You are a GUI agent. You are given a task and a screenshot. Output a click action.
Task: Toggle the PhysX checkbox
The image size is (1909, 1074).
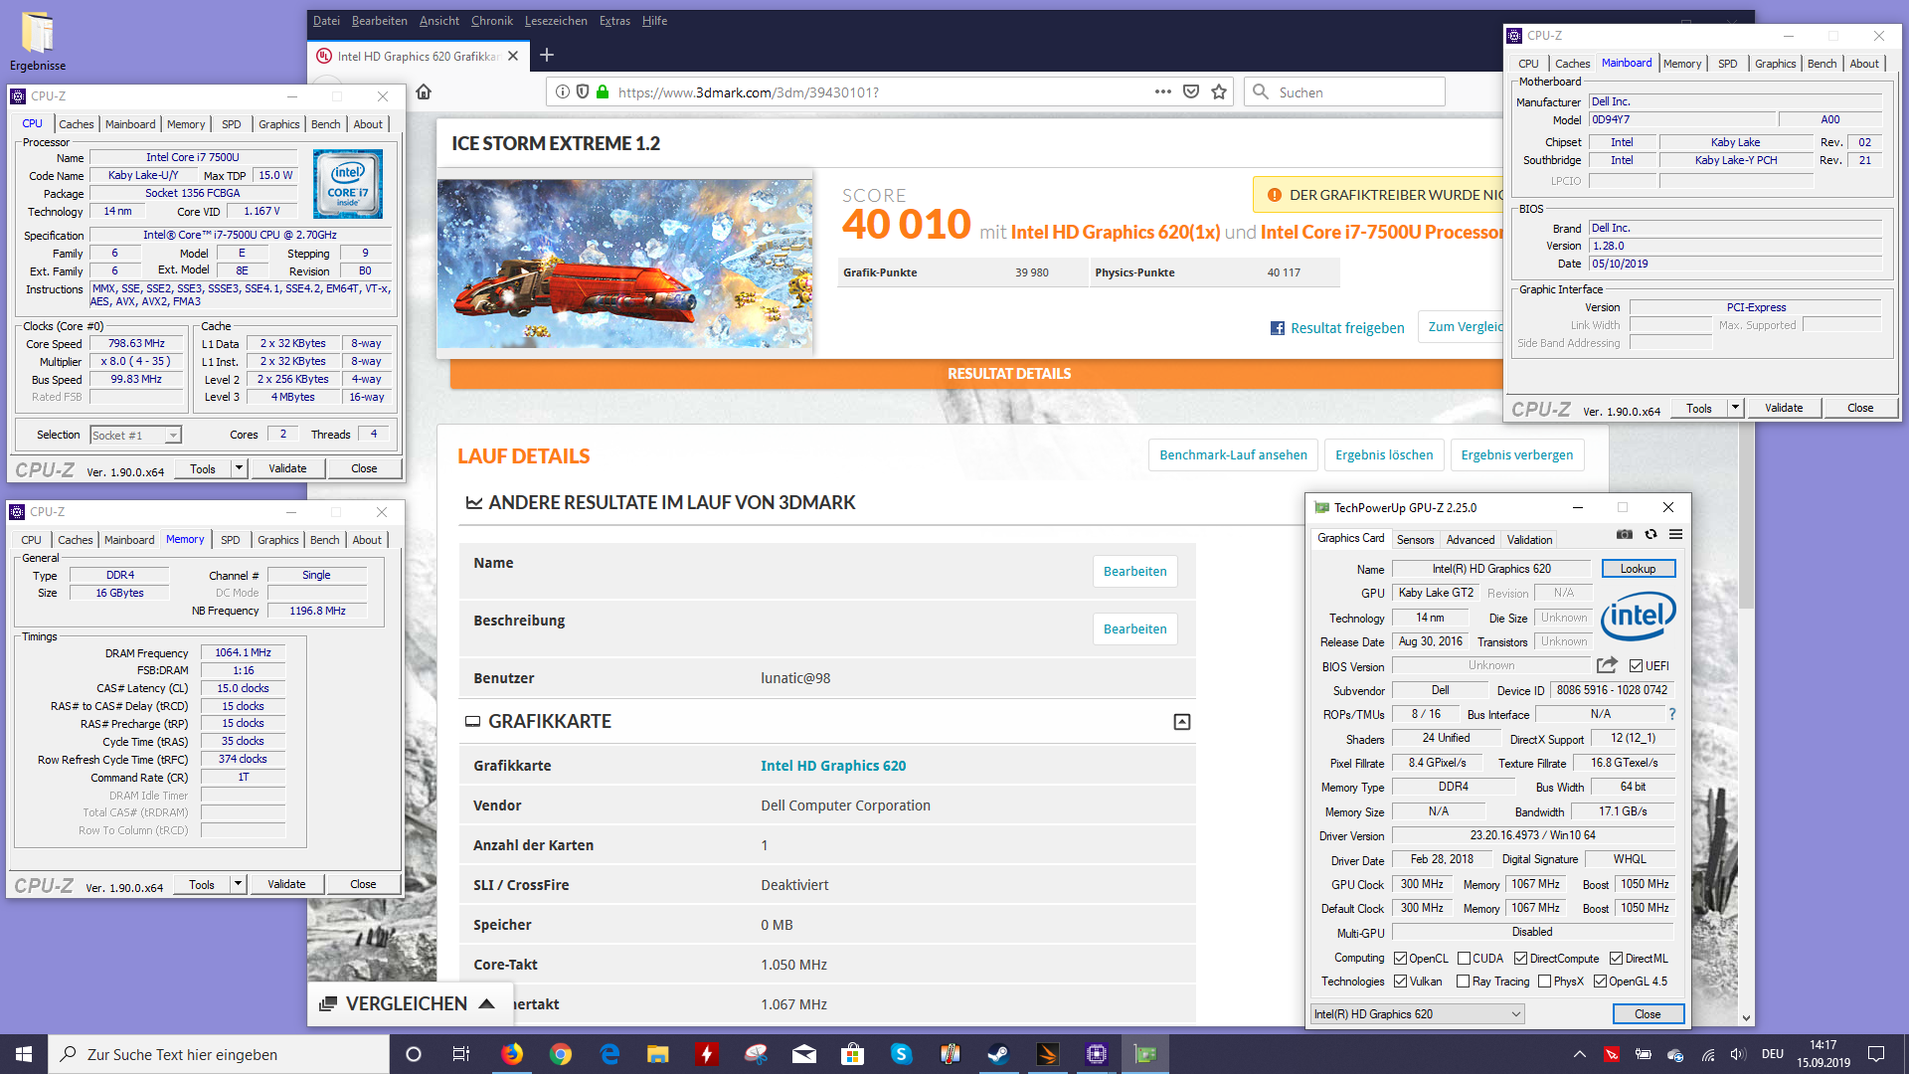pos(1544,982)
